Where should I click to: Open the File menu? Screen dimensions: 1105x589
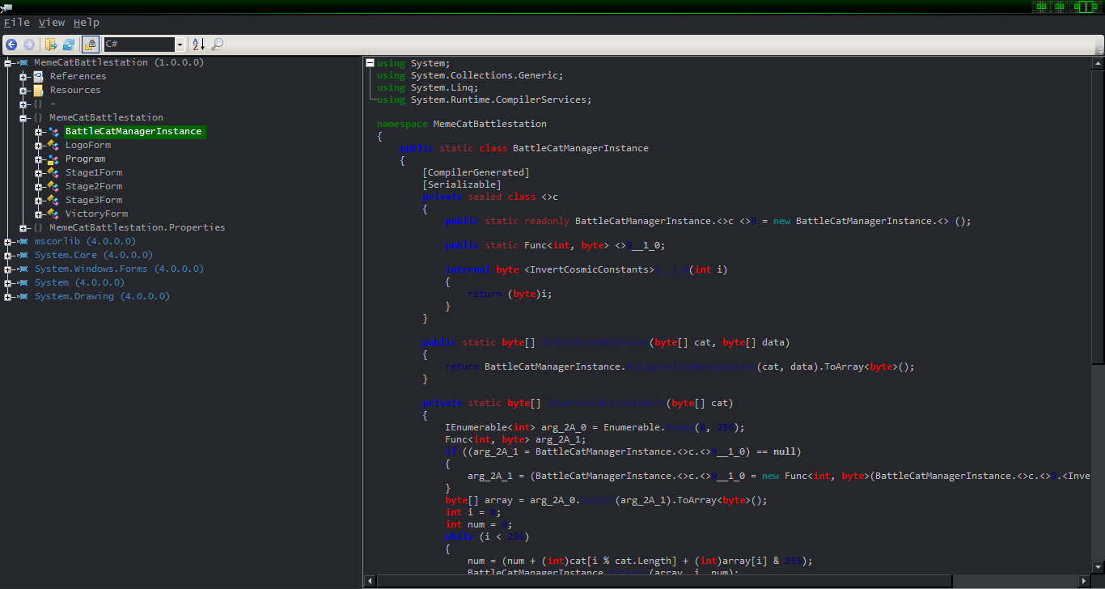tap(16, 23)
